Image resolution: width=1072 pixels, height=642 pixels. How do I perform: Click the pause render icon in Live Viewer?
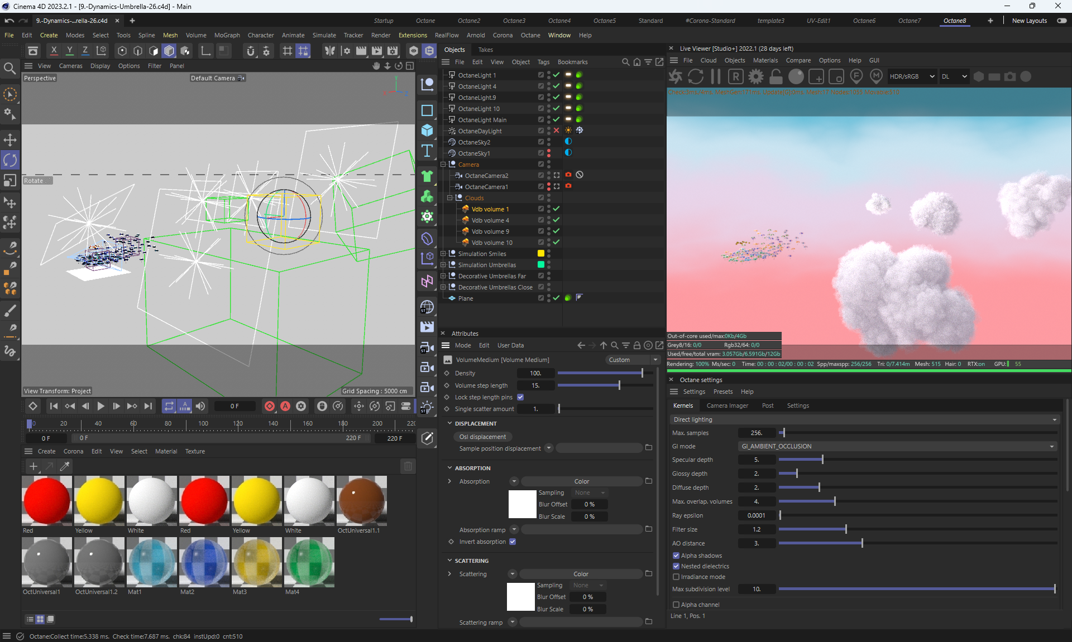pos(716,76)
